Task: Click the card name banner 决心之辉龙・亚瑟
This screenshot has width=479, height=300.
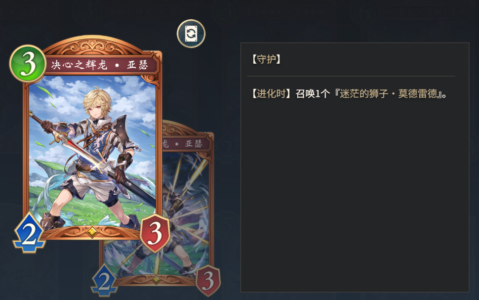Action: (x=100, y=65)
